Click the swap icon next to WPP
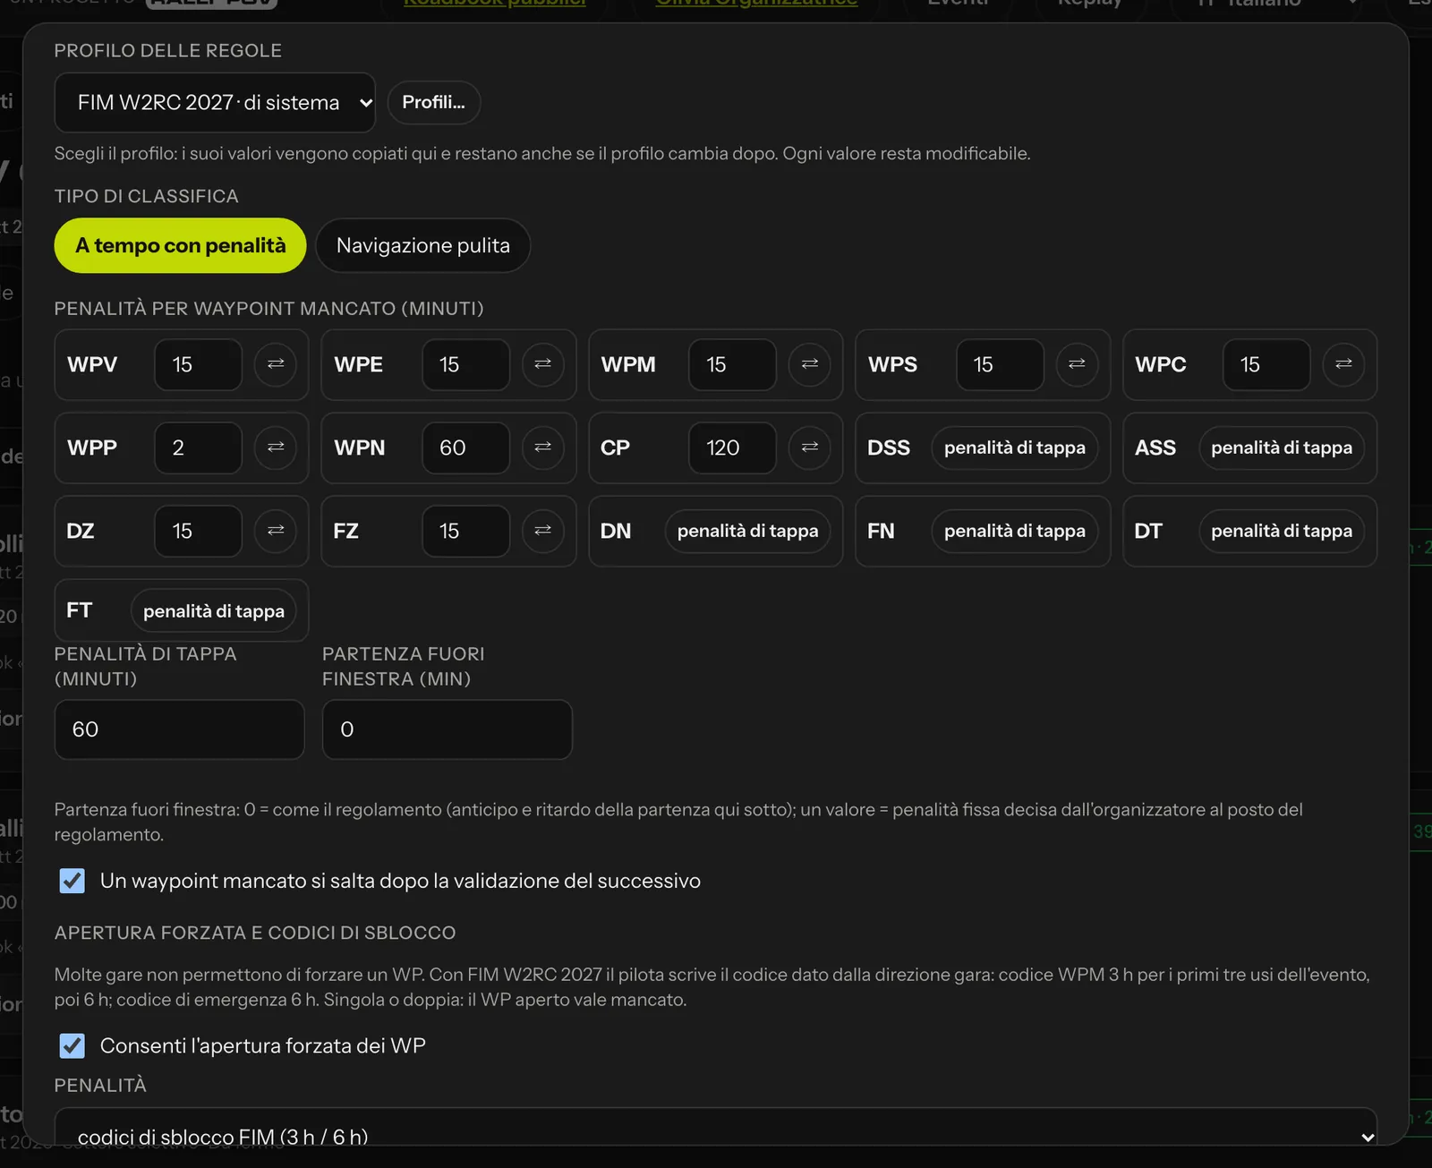The height and width of the screenshot is (1168, 1432). (276, 448)
